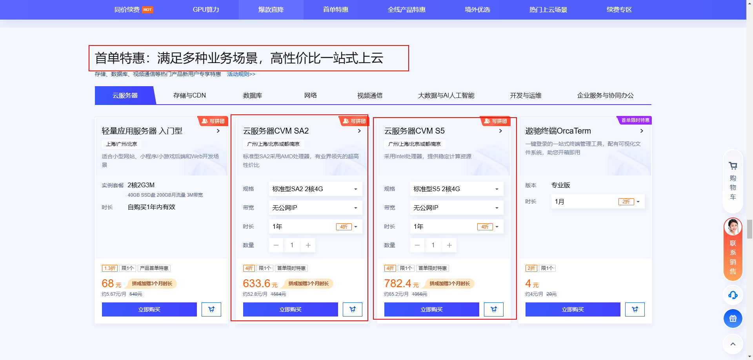Viewport: 753px width, 360px height.
Task: Open the gift box promotions icon
Action: click(733, 318)
